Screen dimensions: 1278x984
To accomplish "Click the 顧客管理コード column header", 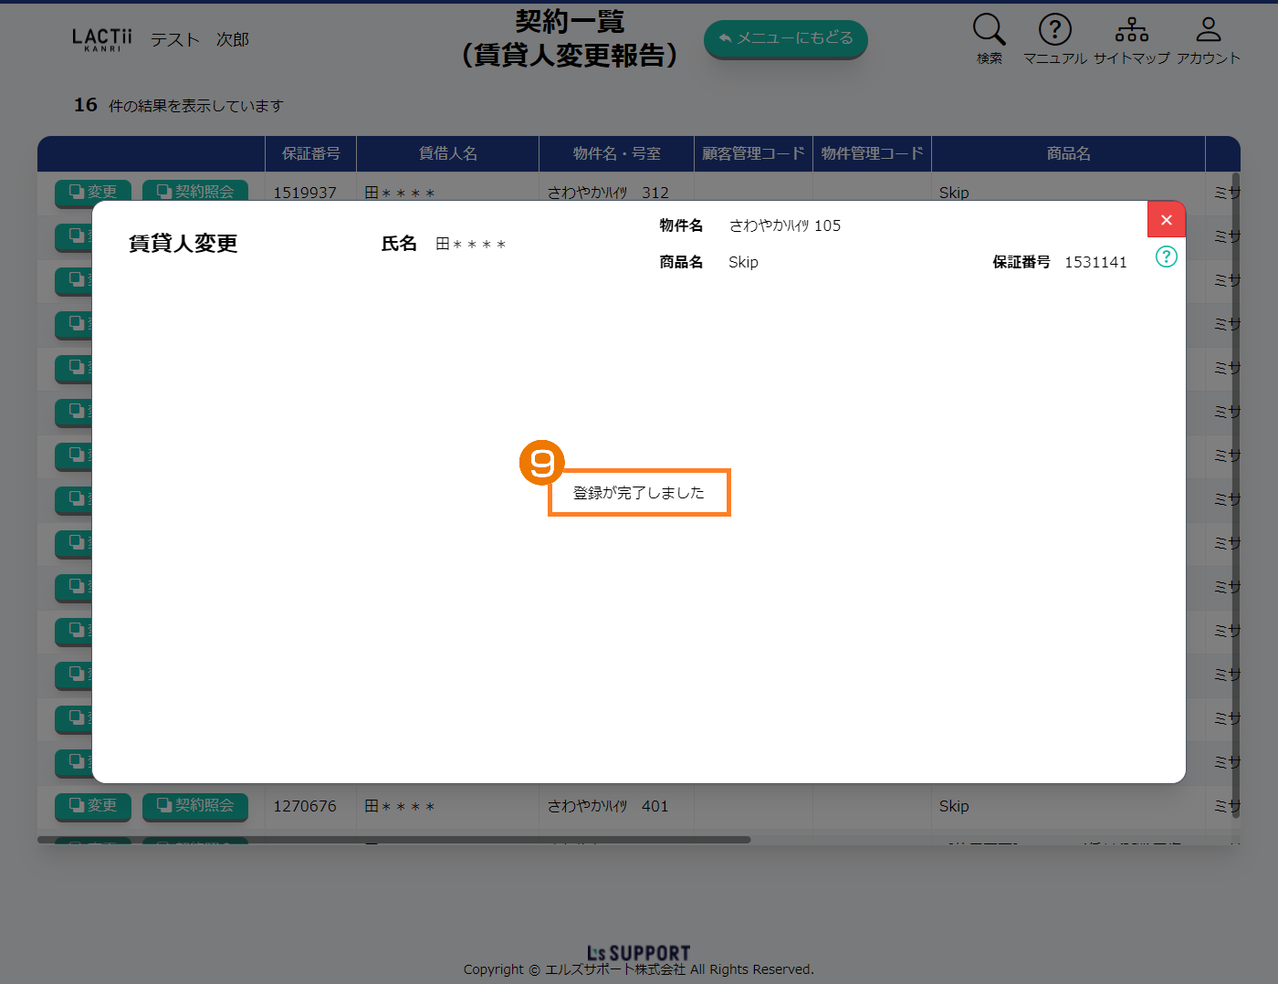I will 753,153.
